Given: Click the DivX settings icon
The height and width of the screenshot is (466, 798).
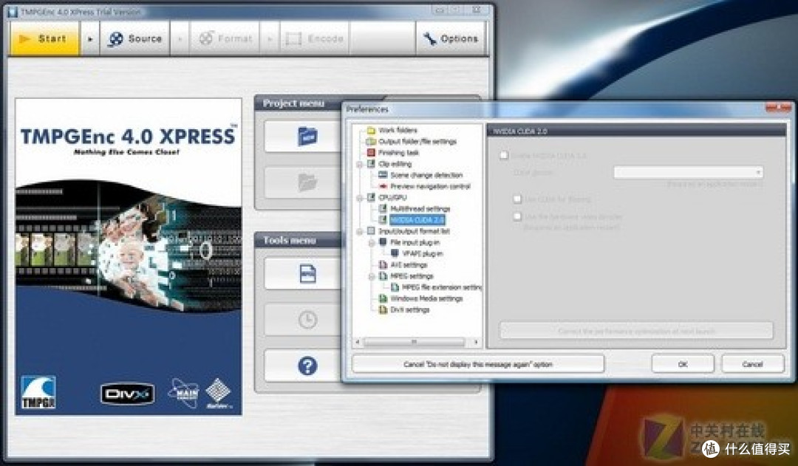Looking at the screenshot, I should 383,309.
